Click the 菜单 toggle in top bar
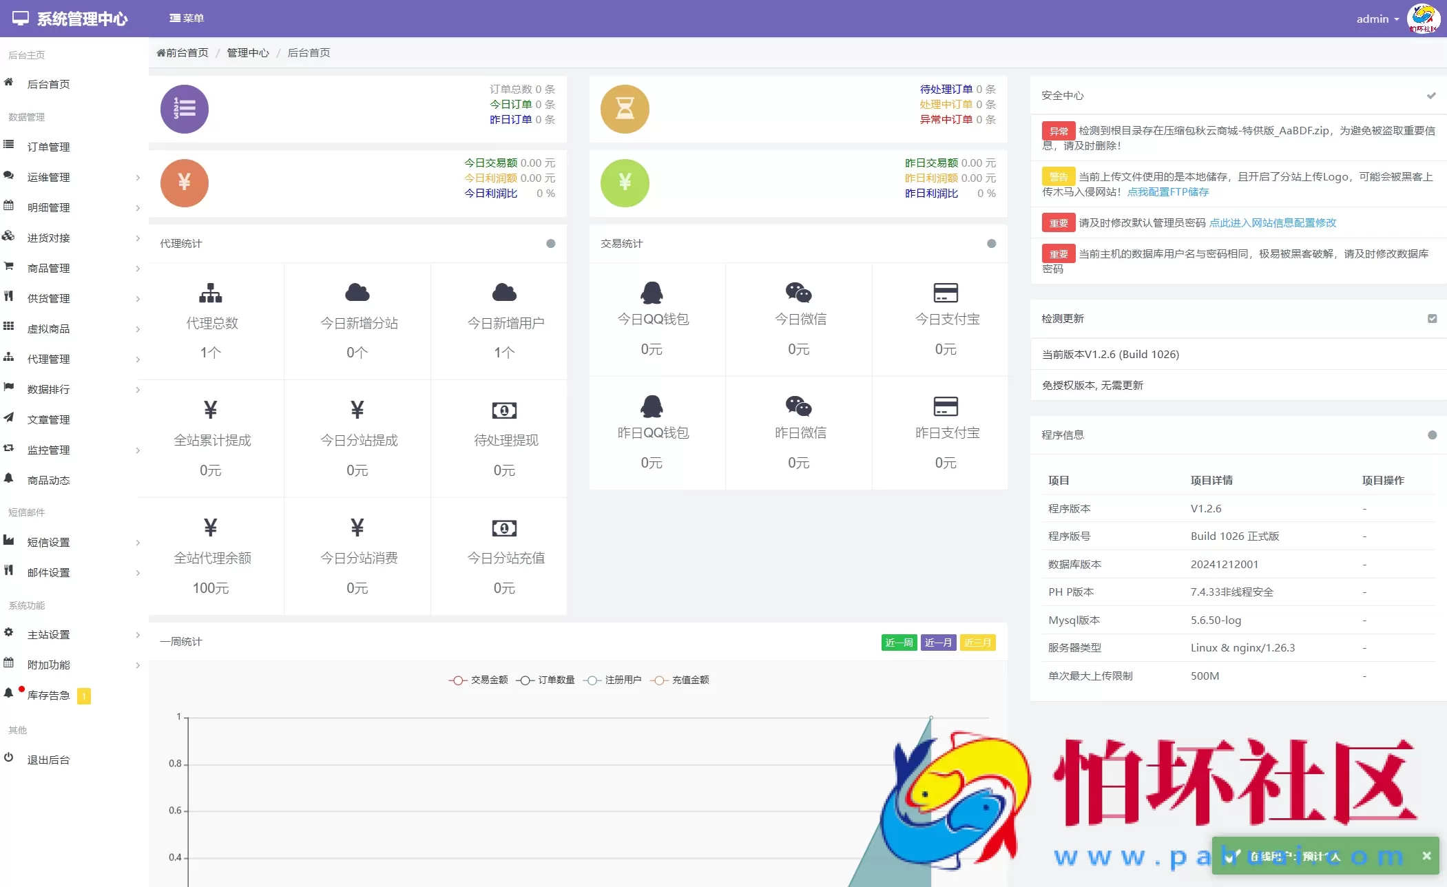 (x=187, y=19)
